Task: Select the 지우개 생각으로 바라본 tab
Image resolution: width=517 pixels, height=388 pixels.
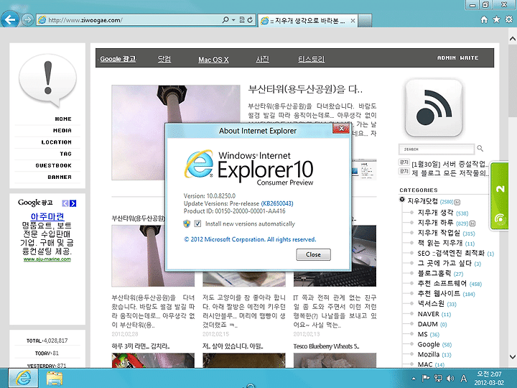Action: point(307,21)
